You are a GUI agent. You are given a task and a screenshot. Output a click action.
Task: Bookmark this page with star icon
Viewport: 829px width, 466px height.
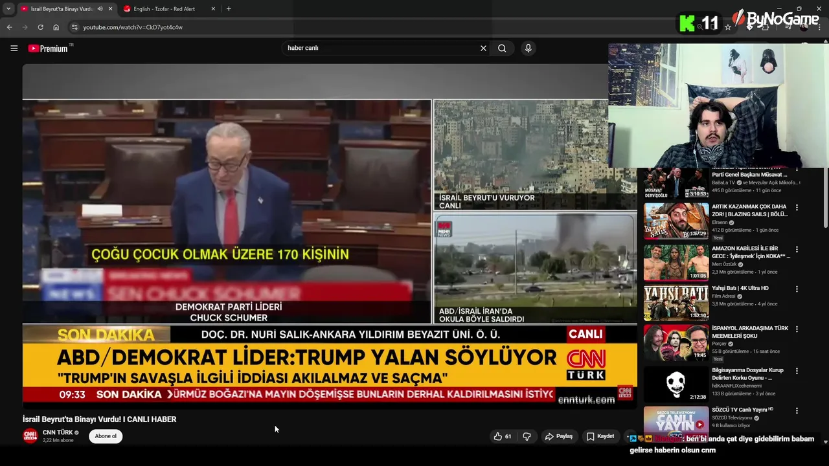coord(728,27)
